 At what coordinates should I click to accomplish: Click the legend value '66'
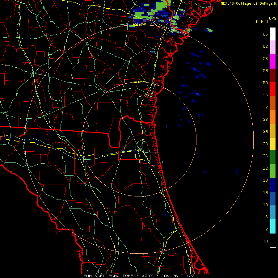pyautogui.click(x=265, y=34)
